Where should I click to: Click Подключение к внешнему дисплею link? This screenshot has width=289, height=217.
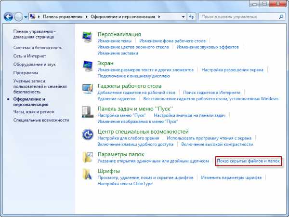coord(133,76)
